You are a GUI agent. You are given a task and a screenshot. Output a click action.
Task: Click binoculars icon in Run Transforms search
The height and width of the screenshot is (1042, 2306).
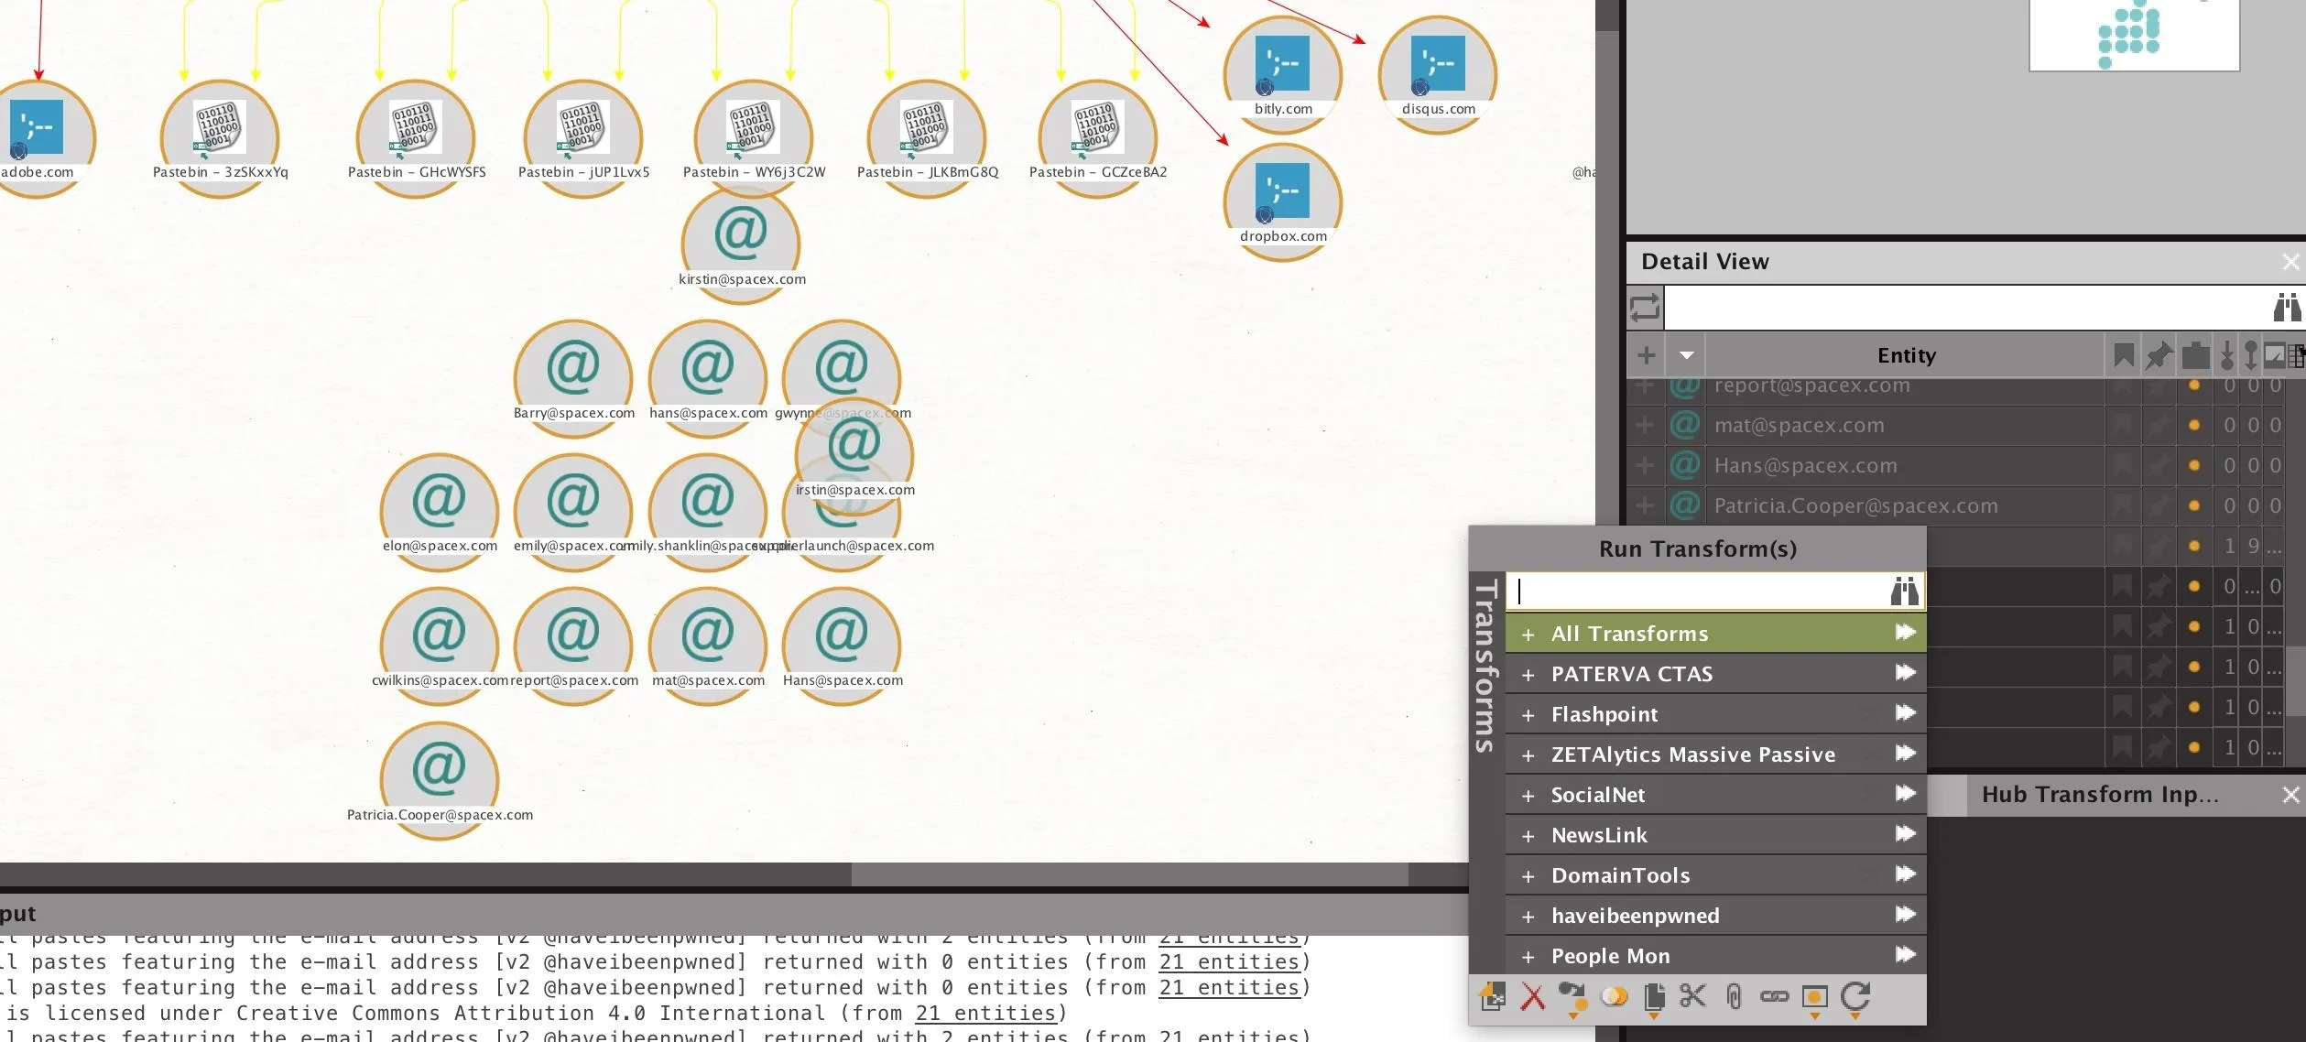point(1905,592)
